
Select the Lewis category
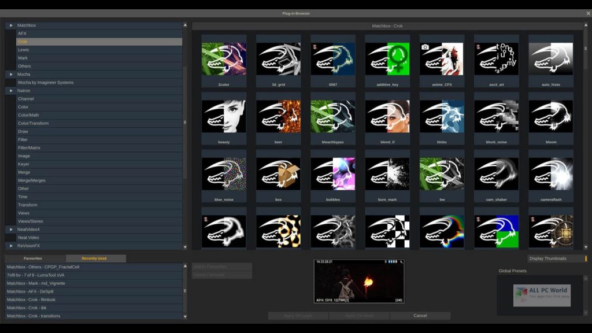tap(99, 50)
